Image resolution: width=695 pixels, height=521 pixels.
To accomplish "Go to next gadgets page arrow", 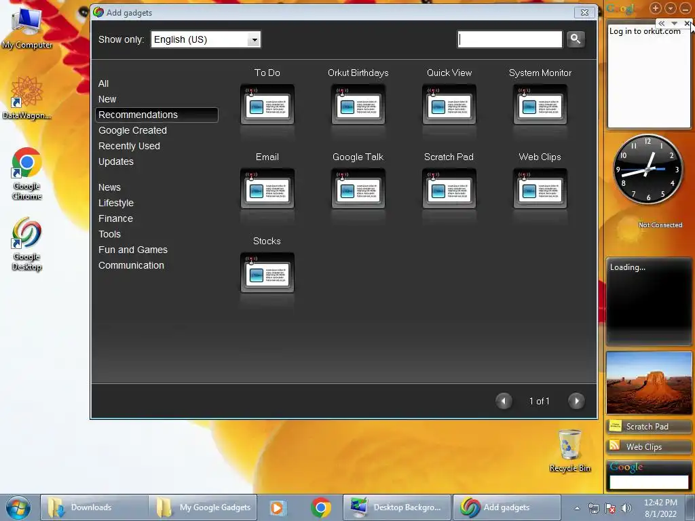I will (576, 401).
